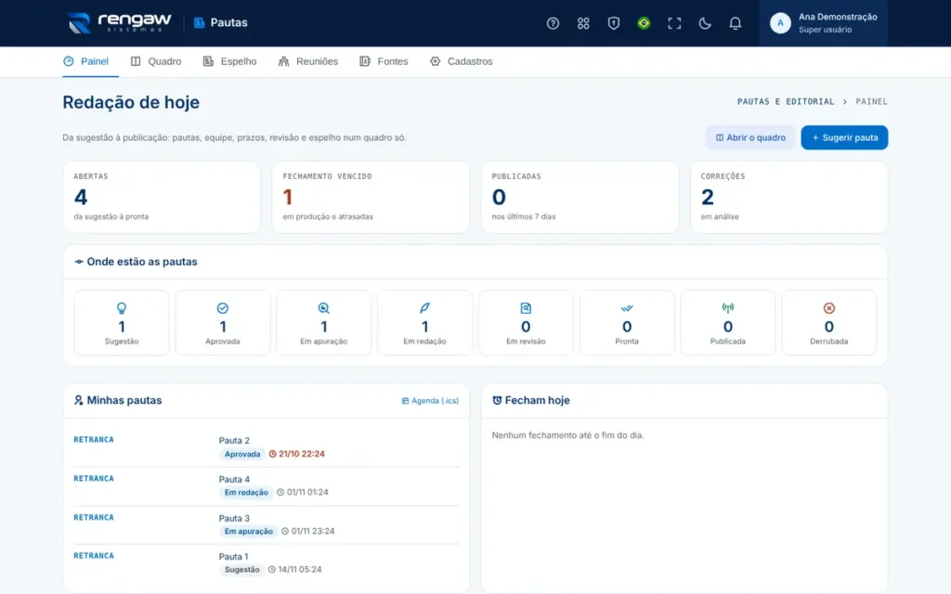Enter fullscreen mode icon
Viewport: 951px width, 594px height.
[x=674, y=23]
